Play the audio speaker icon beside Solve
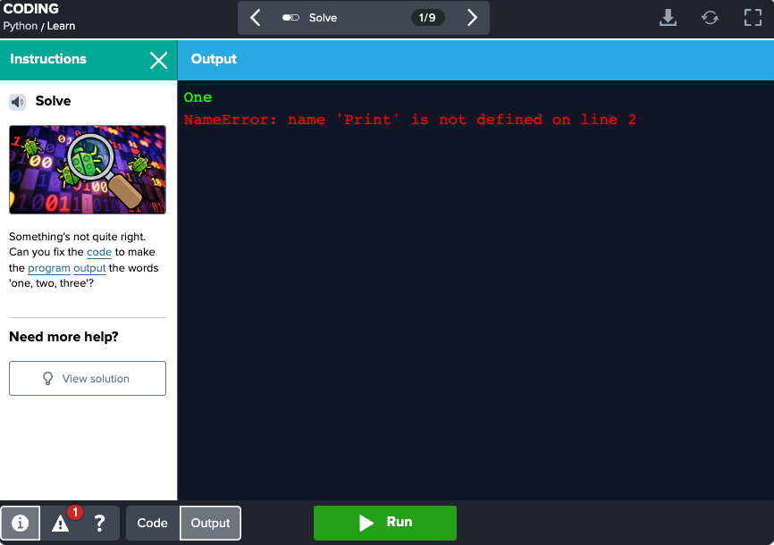774x545 pixels. click(x=18, y=102)
